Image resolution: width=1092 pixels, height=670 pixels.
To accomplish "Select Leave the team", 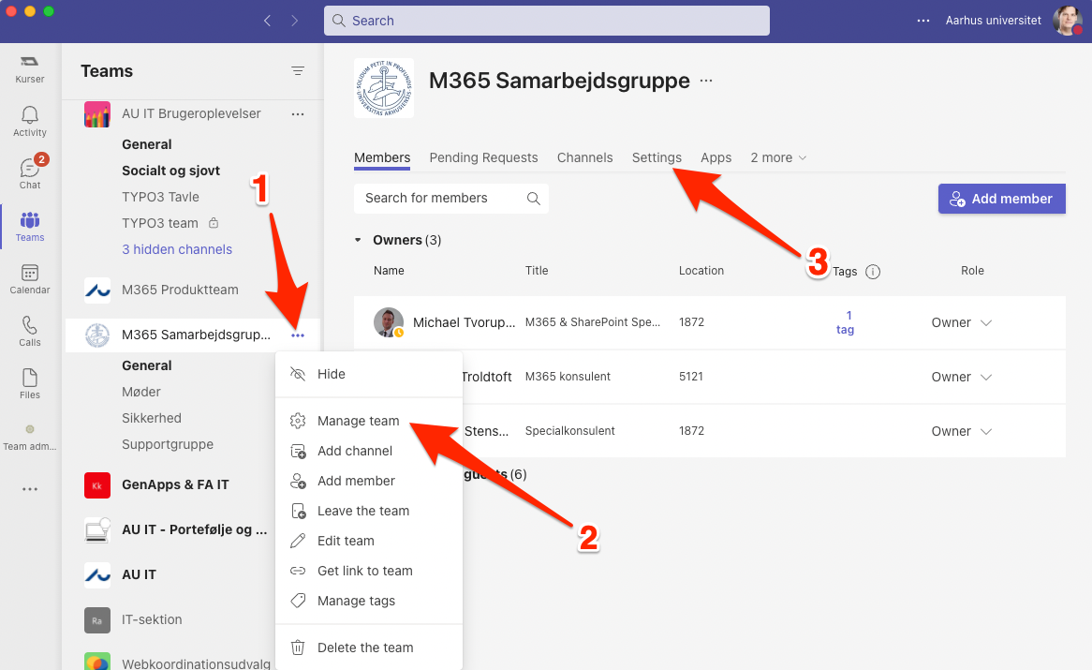I will pos(369,511).
